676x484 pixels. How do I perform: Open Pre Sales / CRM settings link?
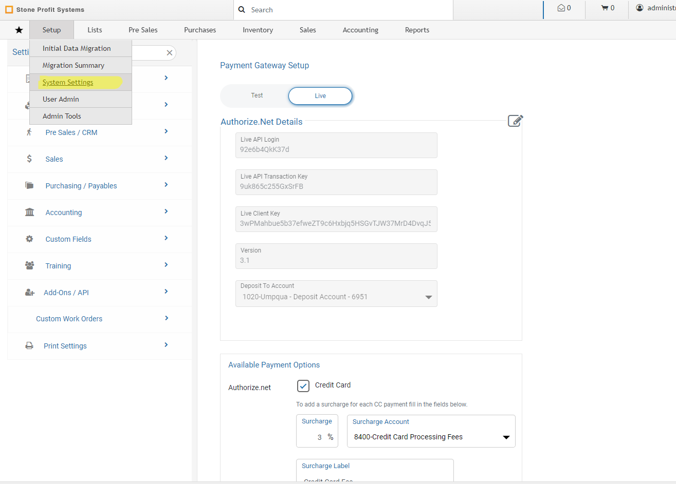tap(71, 132)
